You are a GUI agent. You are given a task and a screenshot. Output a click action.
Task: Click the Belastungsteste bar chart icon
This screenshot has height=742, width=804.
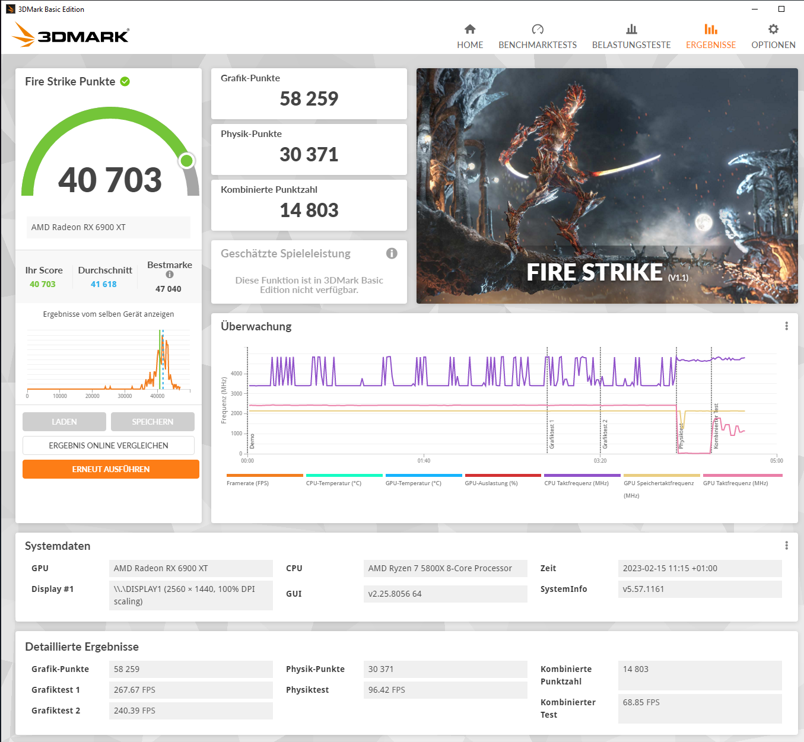pos(631,29)
